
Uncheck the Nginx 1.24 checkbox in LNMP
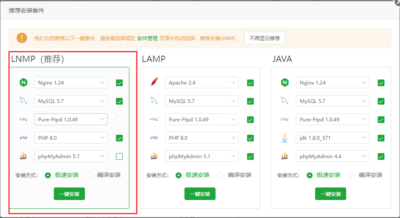(x=119, y=83)
